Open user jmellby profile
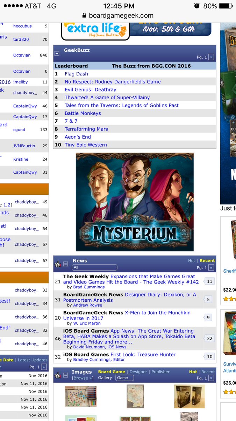The height and width of the screenshot is (421, 236). click(x=20, y=82)
